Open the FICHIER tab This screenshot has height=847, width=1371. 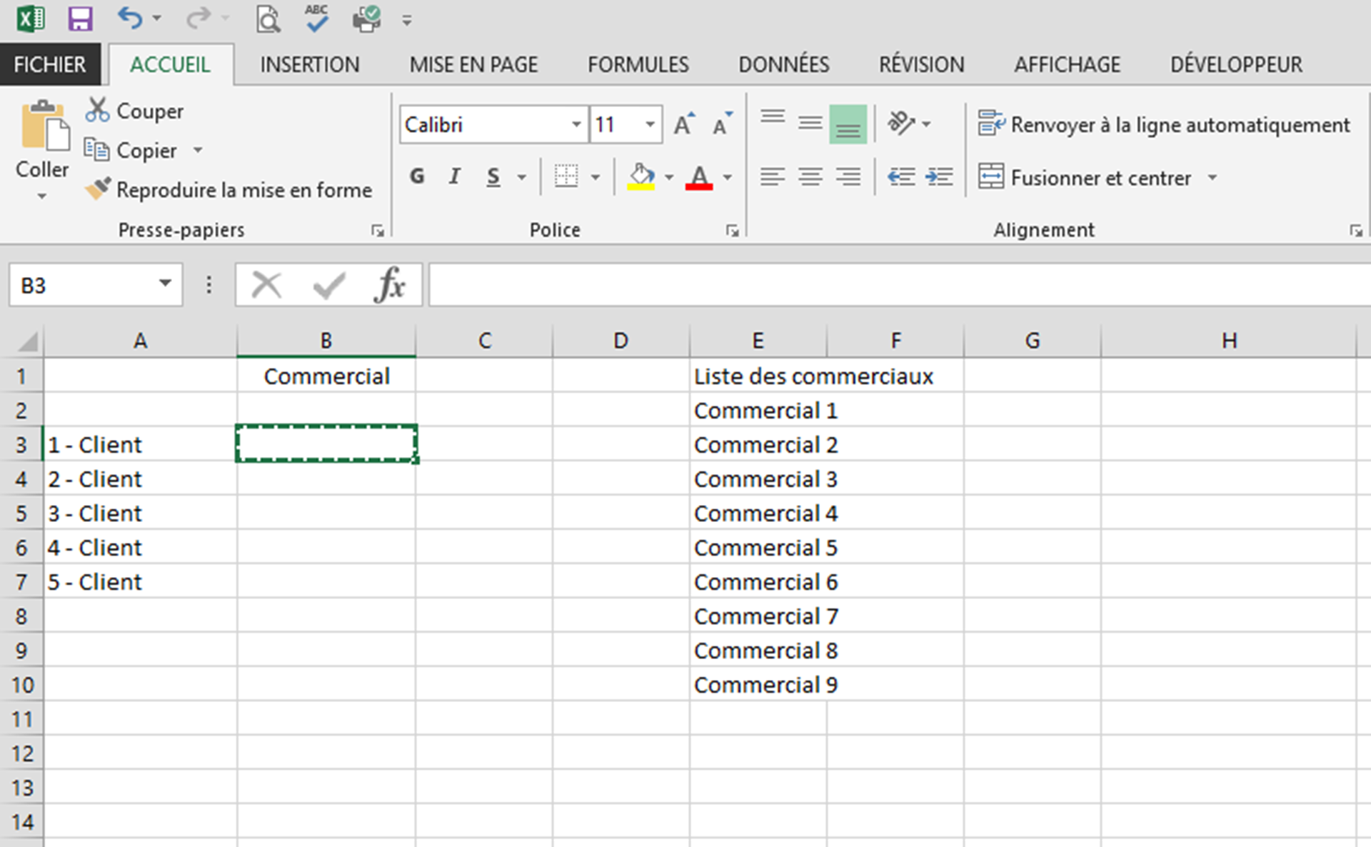pos(50,64)
